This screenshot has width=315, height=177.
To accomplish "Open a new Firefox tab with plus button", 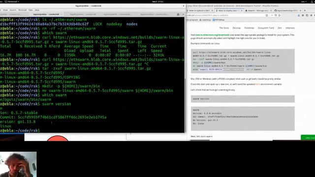I will (x=305, y=10).
